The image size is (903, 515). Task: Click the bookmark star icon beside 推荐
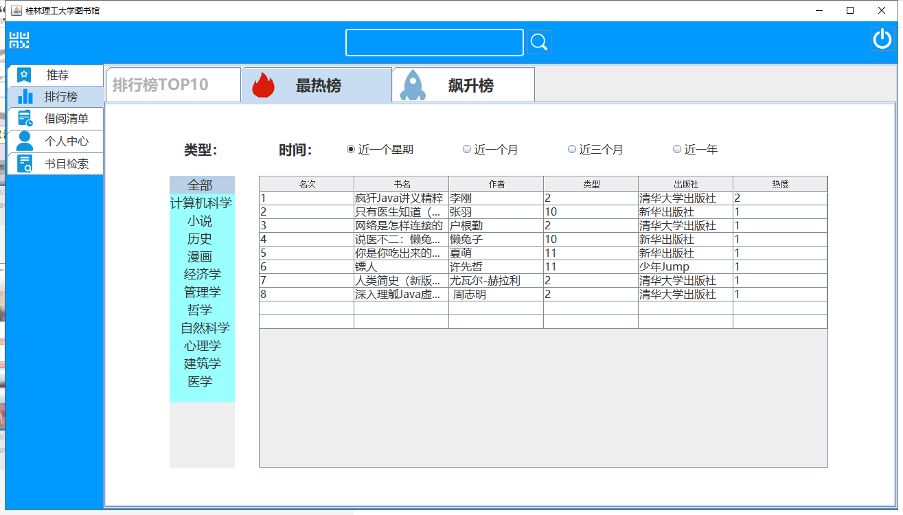point(24,75)
